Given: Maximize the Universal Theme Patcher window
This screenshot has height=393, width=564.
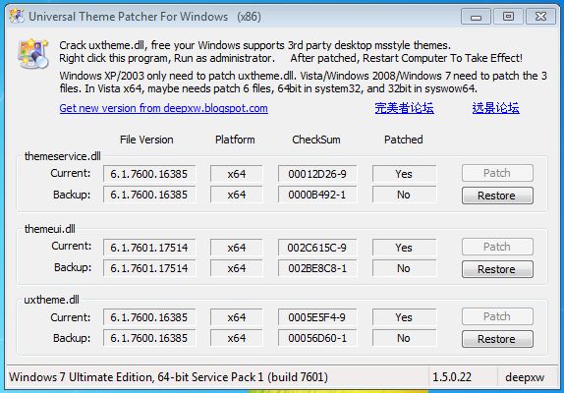Looking at the screenshot, I should [508, 17].
